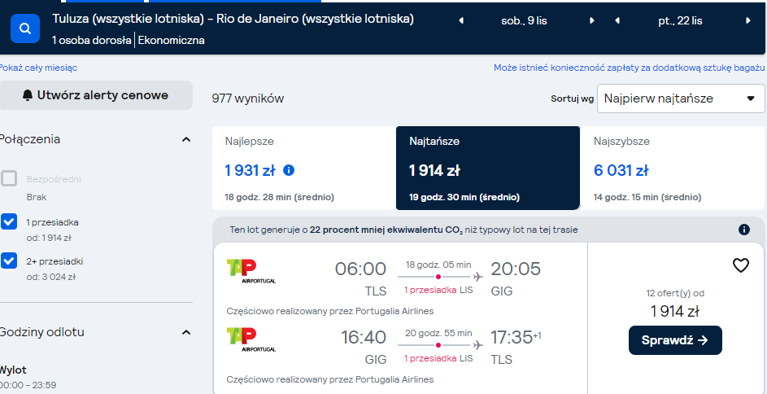Image resolution: width=767 pixels, height=394 pixels.
Task: Switch to the Najszybsze tab
Action: (672, 168)
